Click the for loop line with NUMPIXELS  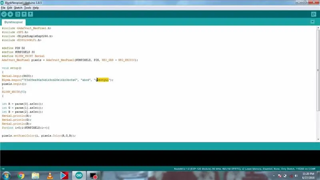tap(26, 128)
